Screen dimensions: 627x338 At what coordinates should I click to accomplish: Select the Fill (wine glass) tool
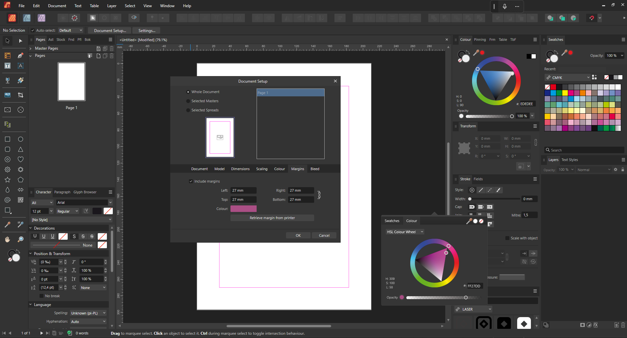click(8, 80)
